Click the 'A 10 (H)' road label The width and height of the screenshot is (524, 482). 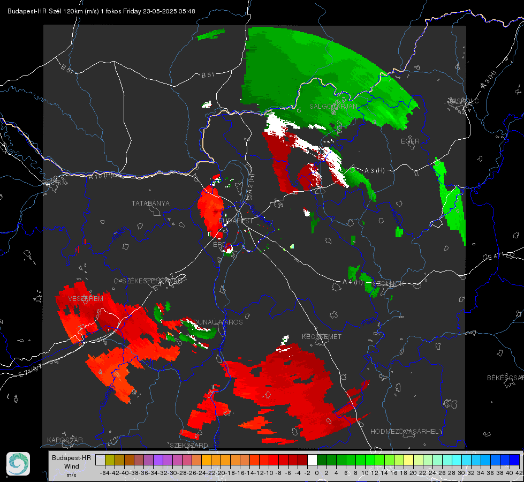(x=102, y=176)
